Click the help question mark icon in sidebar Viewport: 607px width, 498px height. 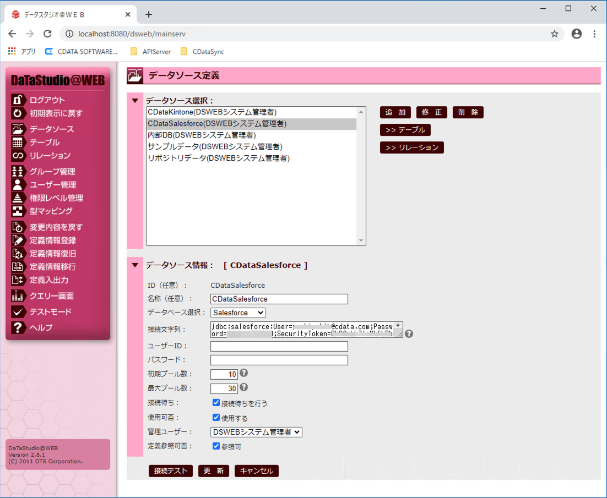[18, 327]
